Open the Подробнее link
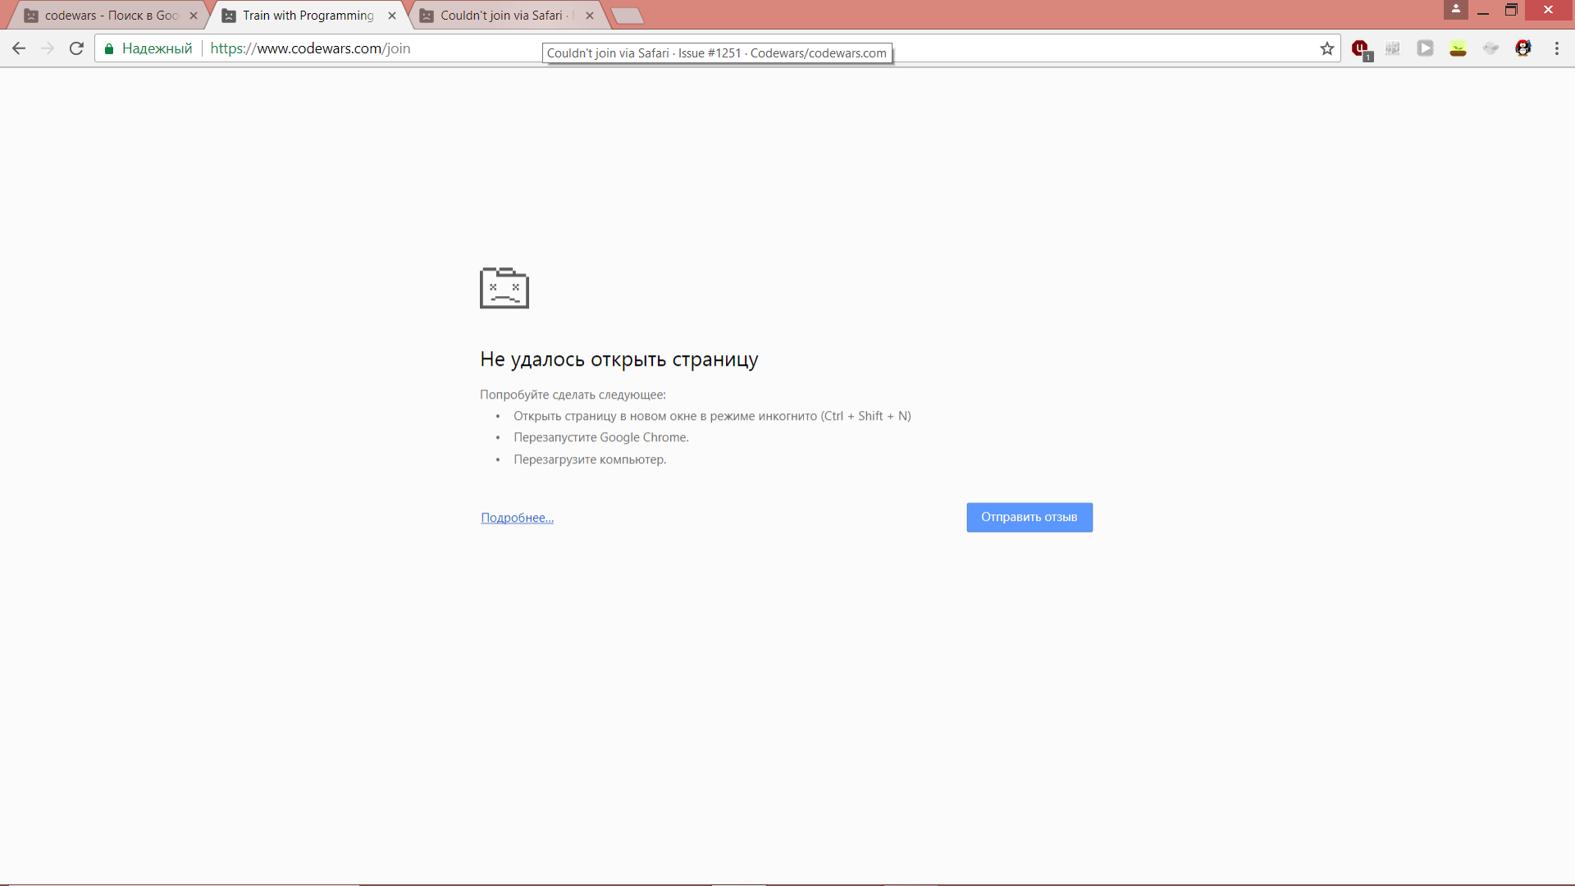The image size is (1575, 886). [x=517, y=517]
